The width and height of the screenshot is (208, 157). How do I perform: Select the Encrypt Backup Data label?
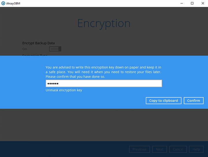click(38, 43)
